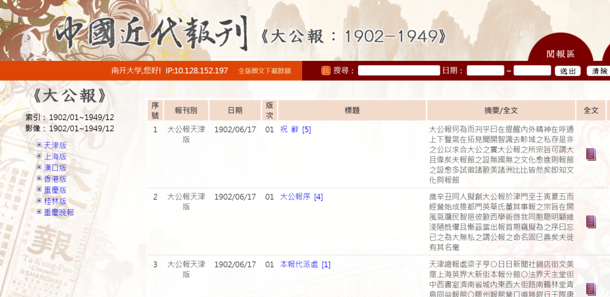Expand the 香港版 tree node
610x297 pixels.
tap(39, 178)
